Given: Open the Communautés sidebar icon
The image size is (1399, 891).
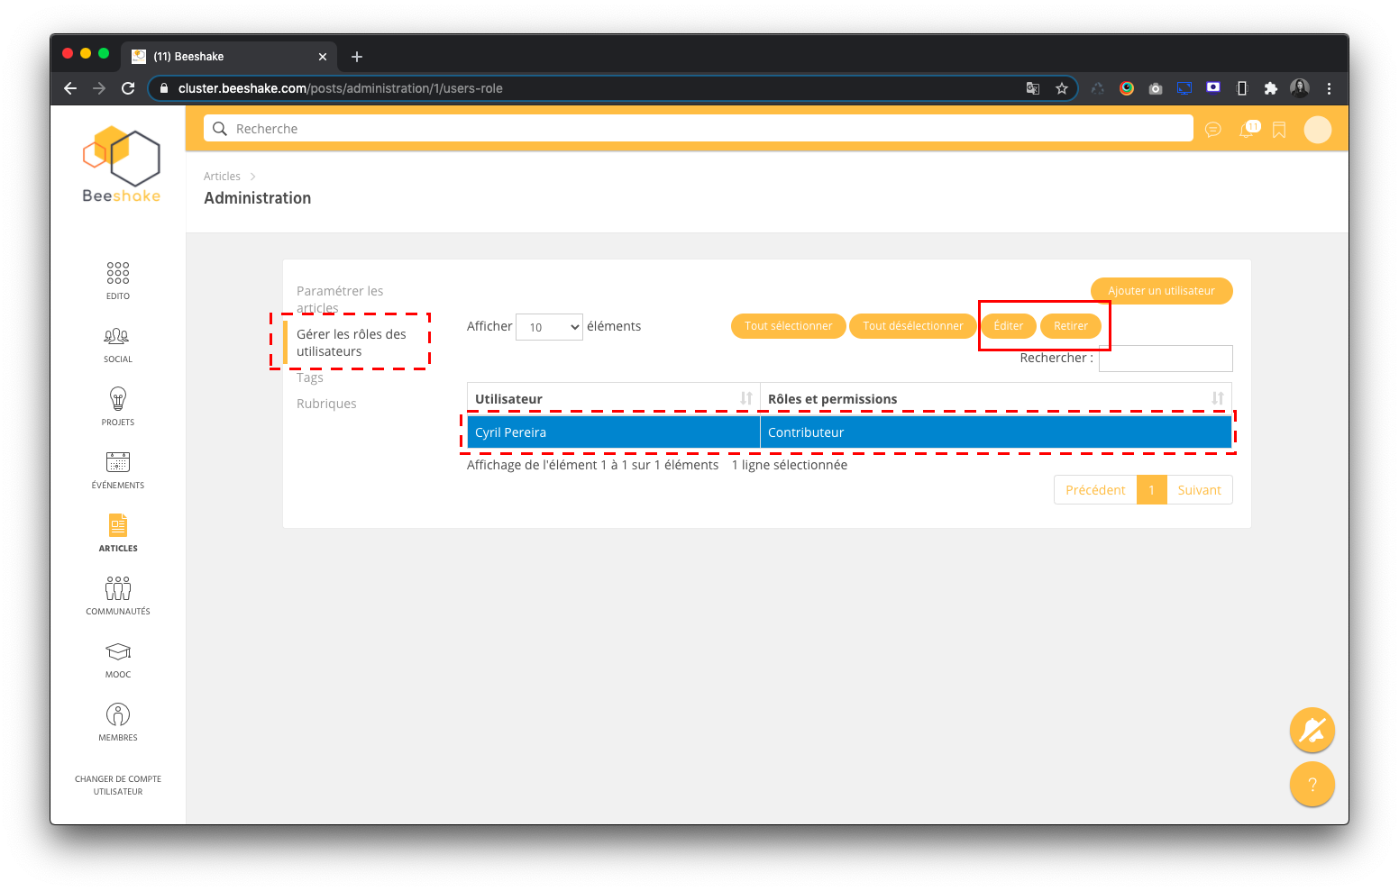Looking at the screenshot, I should [118, 588].
